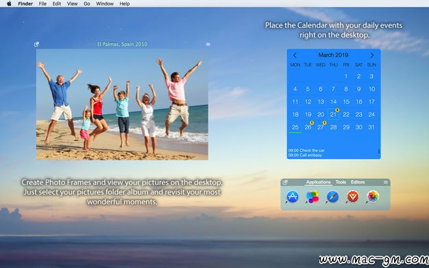The height and width of the screenshot is (268, 429).
Task: Click the launcher panel's pop-out arrow icon
Action: click(x=285, y=182)
